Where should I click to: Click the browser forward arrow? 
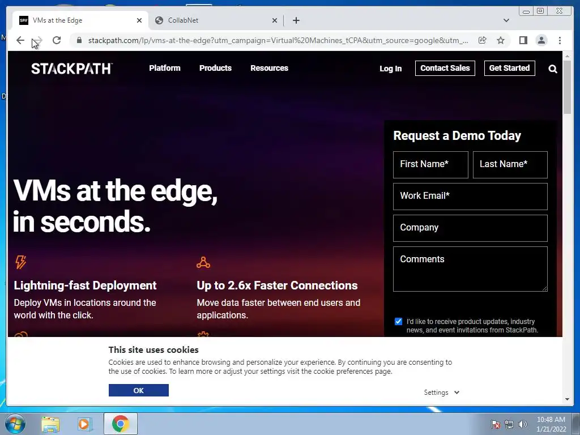pos(38,40)
